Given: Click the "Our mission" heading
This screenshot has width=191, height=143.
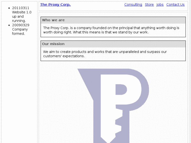Looking at the screenshot, I should [x=53, y=44].
